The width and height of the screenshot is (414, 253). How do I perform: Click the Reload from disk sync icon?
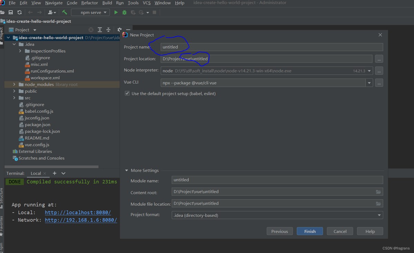coord(19,12)
